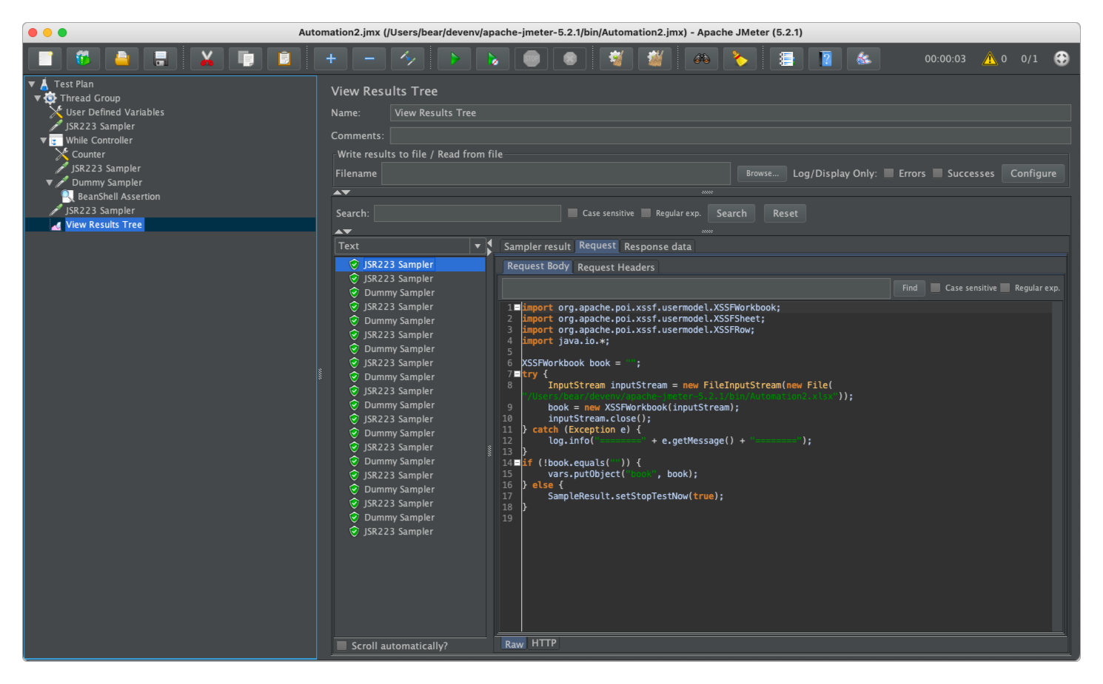Click the Clear All results icon
Screen dimensions: 1103x684
pyautogui.click(x=654, y=58)
